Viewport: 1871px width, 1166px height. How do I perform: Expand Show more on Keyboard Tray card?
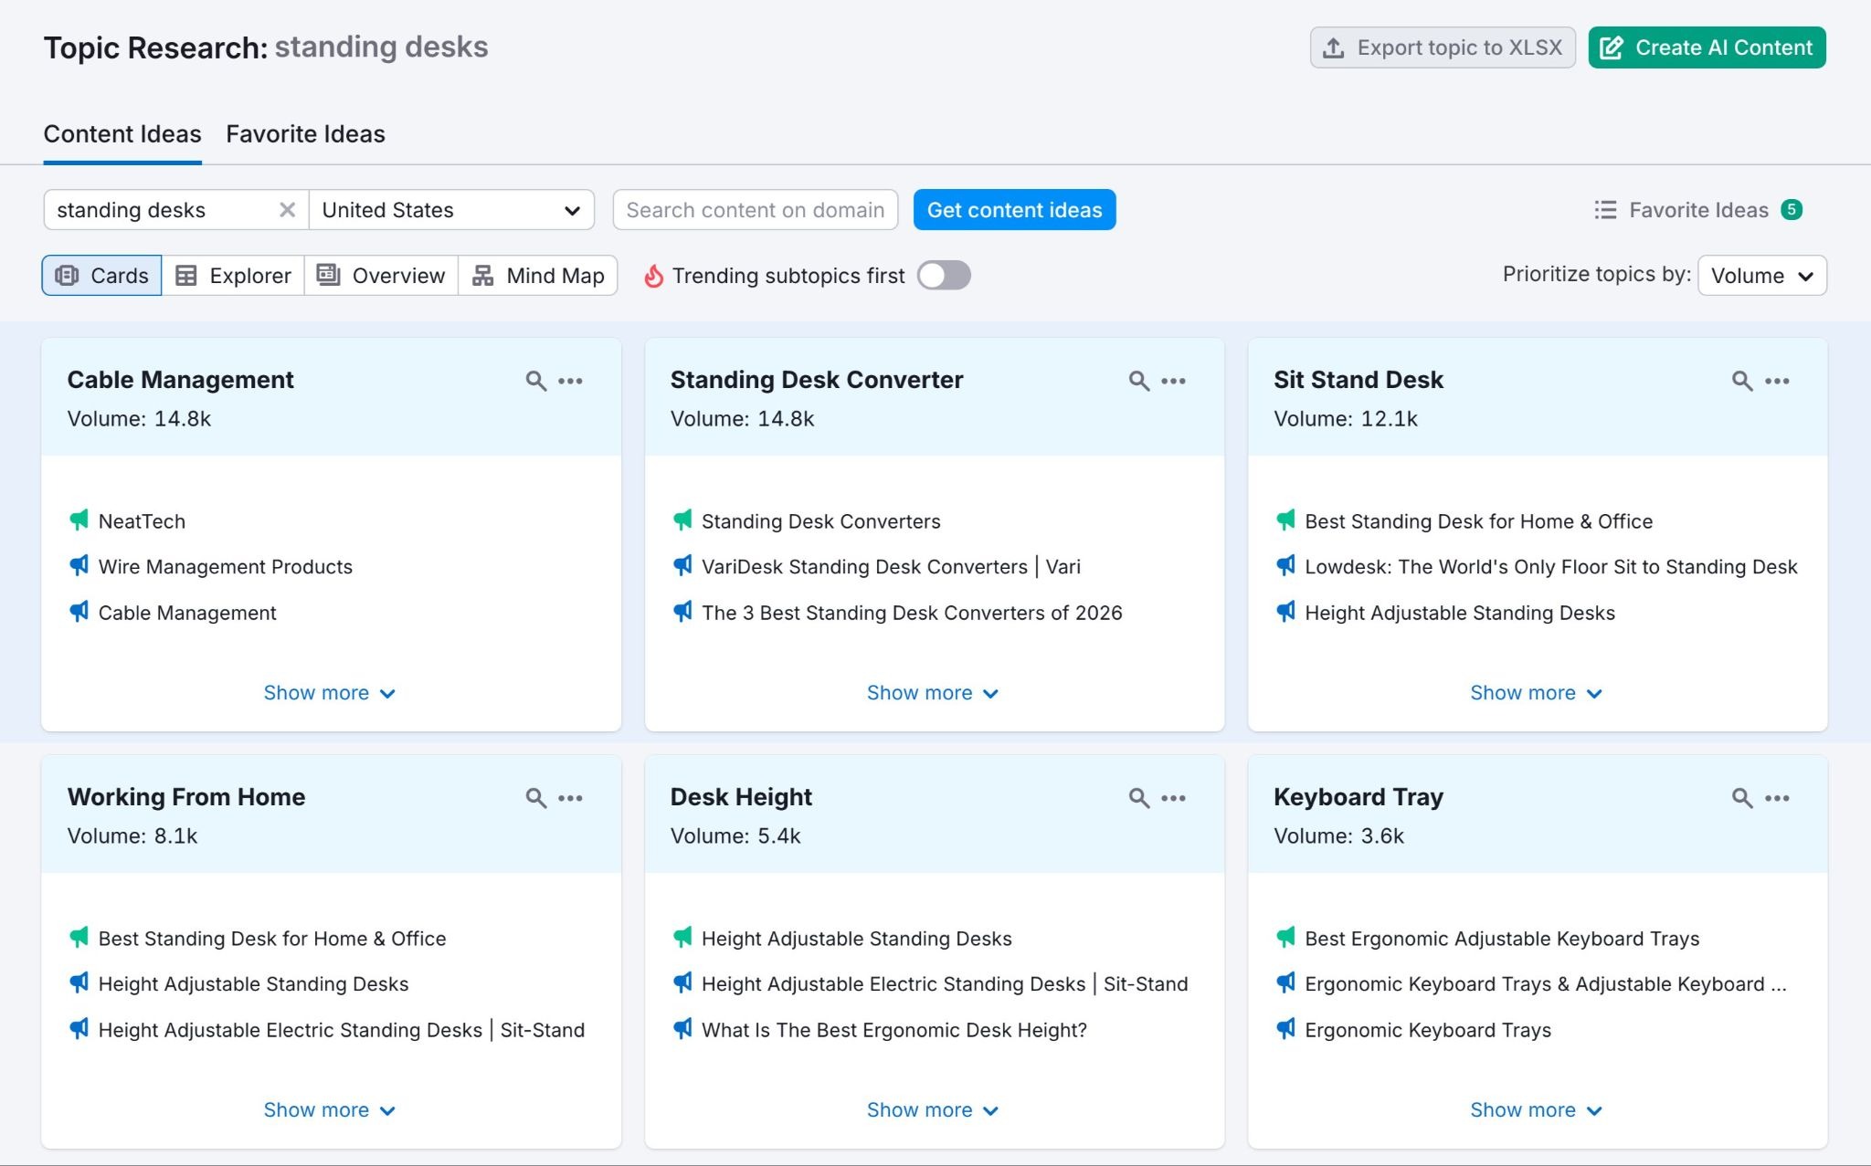pyautogui.click(x=1536, y=1110)
